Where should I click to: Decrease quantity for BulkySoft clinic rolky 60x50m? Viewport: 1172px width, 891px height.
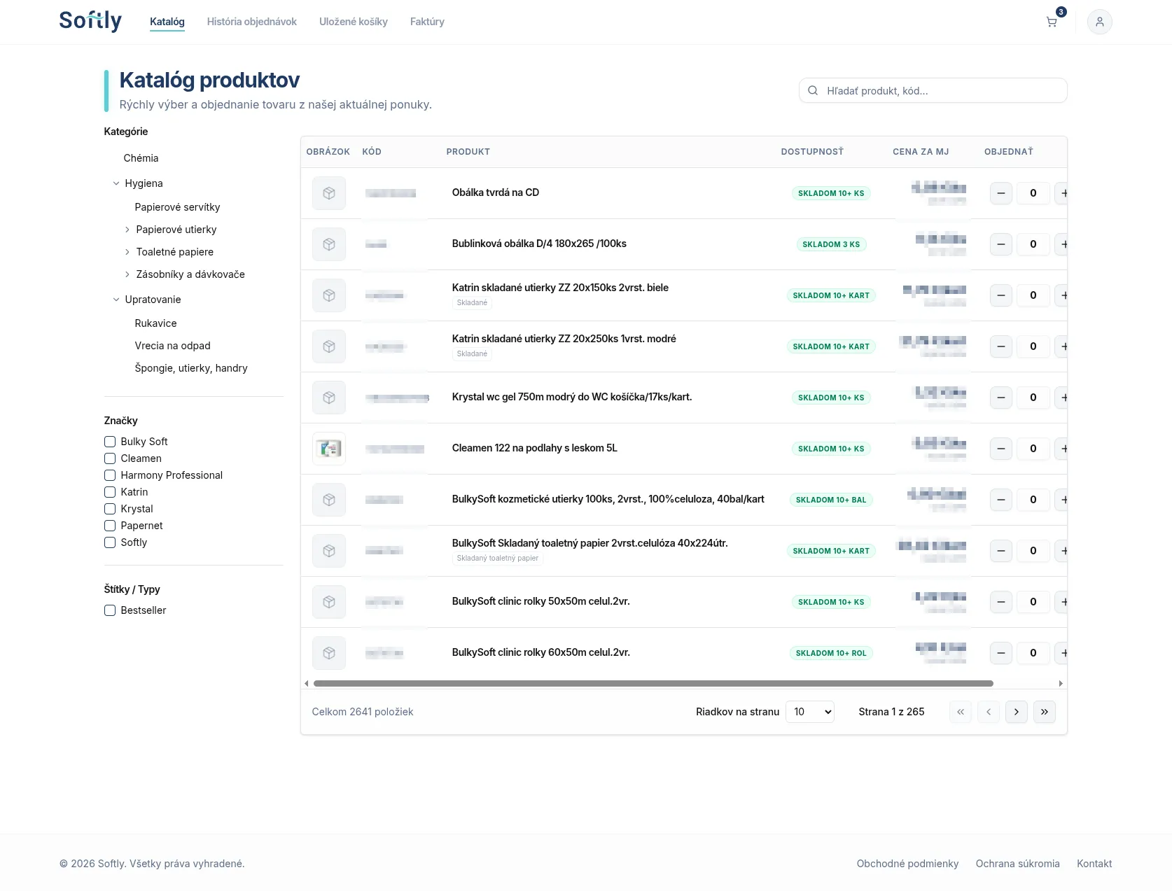[x=1001, y=653]
